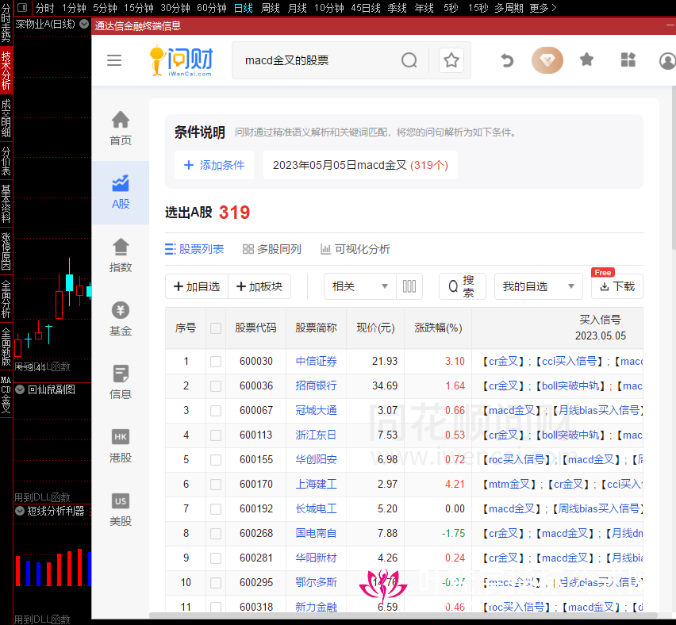Select 月线 period tab

click(x=297, y=8)
